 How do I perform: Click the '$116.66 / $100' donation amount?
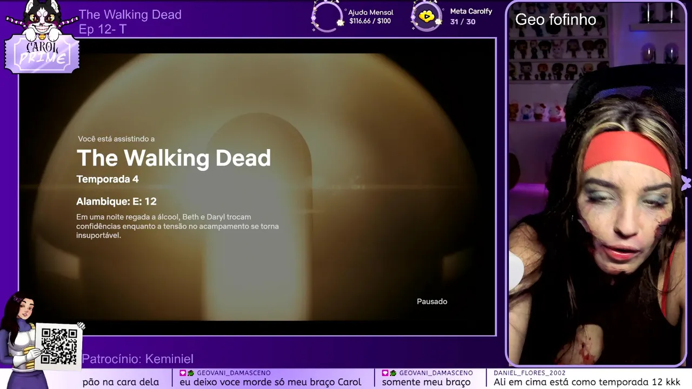370,21
